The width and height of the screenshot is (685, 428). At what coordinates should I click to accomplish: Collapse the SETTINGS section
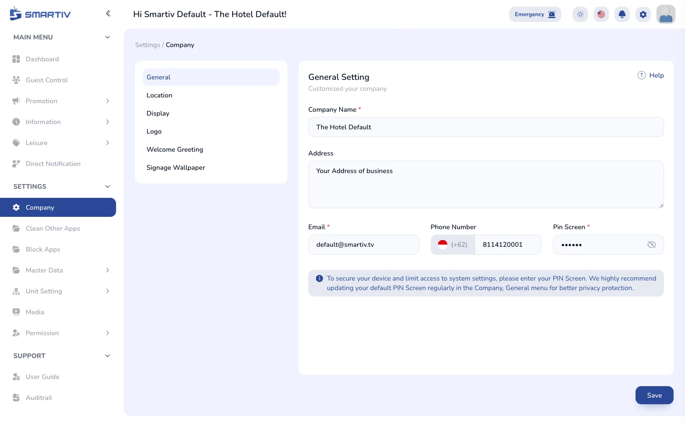click(x=108, y=186)
